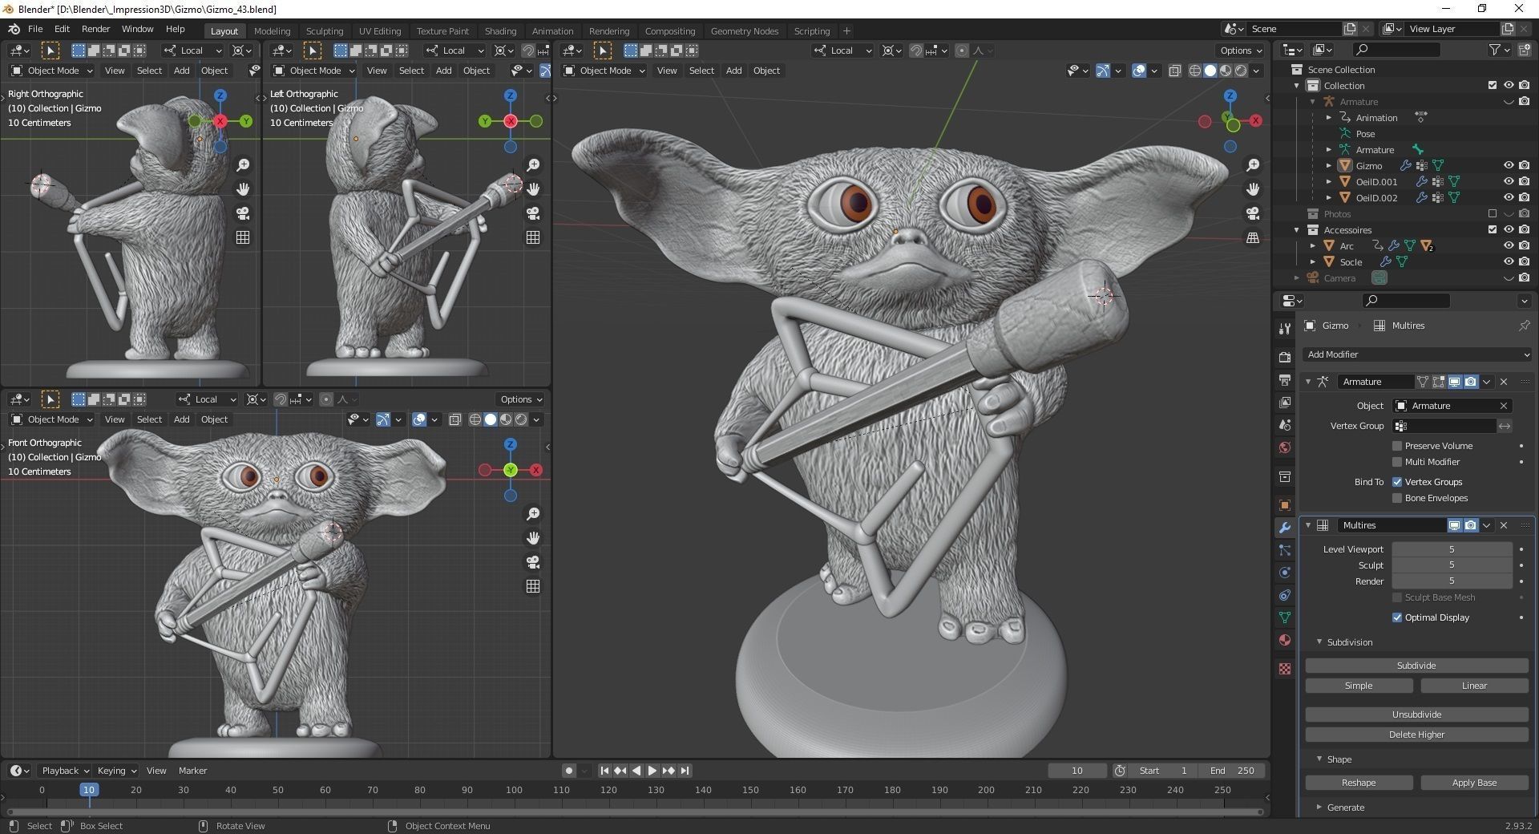Image resolution: width=1539 pixels, height=834 pixels.
Task: Hide Gizmo object in viewport via eye
Action: 1508,165
